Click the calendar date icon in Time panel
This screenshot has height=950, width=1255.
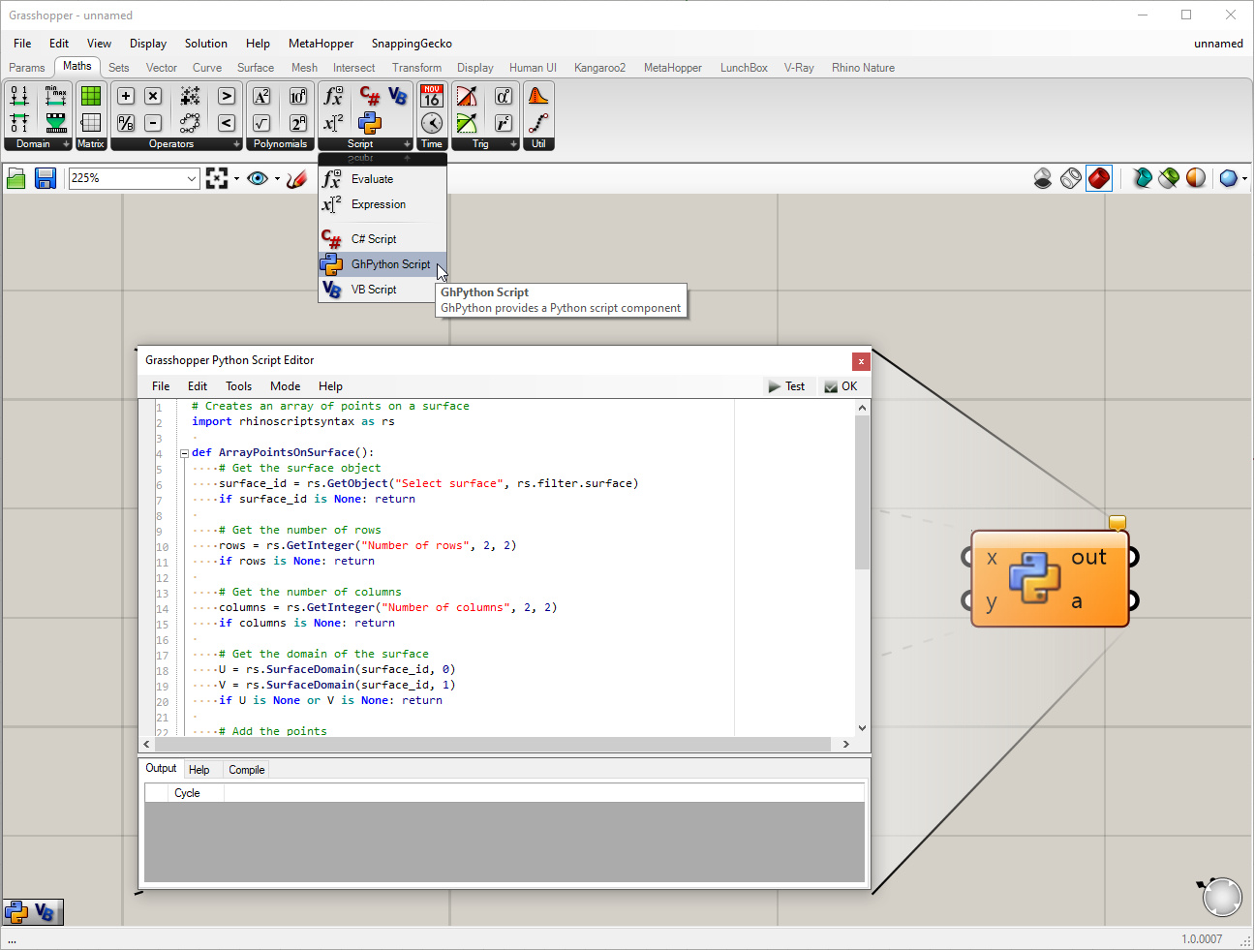(x=432, y=96)
